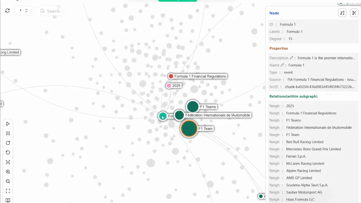Zoom out using the magnifier minus icon

tap(8, 181)
